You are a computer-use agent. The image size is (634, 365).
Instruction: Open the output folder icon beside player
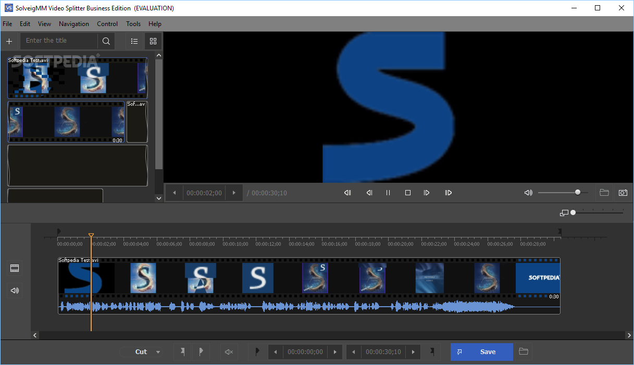coord(604,193)
